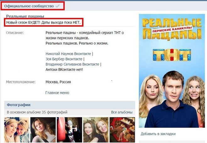Open the Главное меню link
207x143 pixels.
click(x=57, y=93)
